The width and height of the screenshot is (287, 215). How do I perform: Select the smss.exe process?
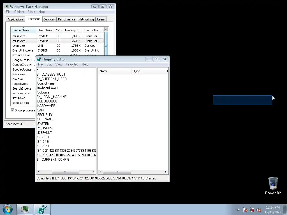(19, 98)
